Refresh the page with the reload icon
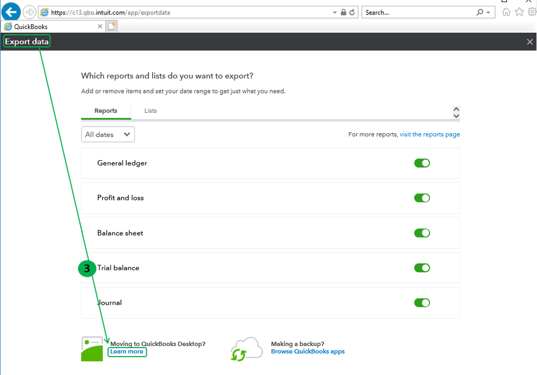This screenshot has height=375, width=537. [x=352, y=12]
